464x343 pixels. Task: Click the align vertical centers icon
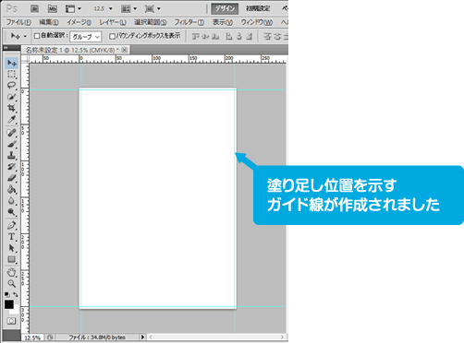205,37
